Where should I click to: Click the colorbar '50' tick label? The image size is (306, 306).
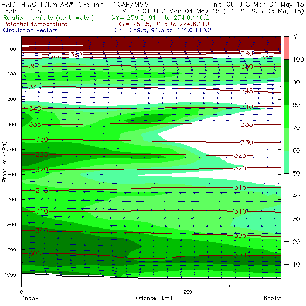(296, 174)
